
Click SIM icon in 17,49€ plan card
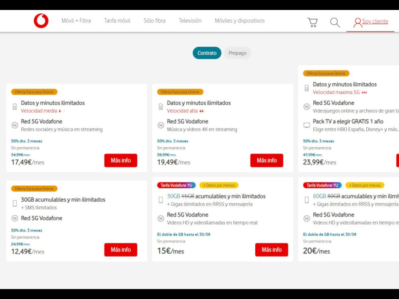(x=15, y=106)
